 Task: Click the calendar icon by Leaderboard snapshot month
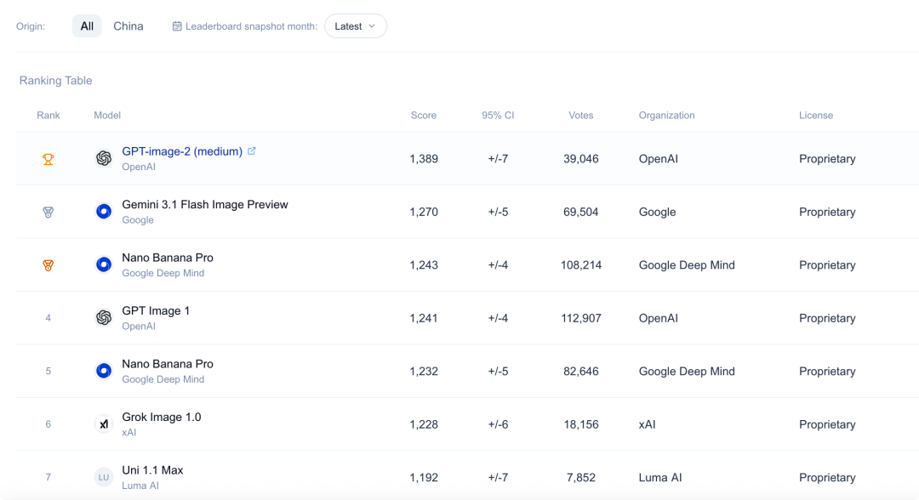[x=176, y=26]
